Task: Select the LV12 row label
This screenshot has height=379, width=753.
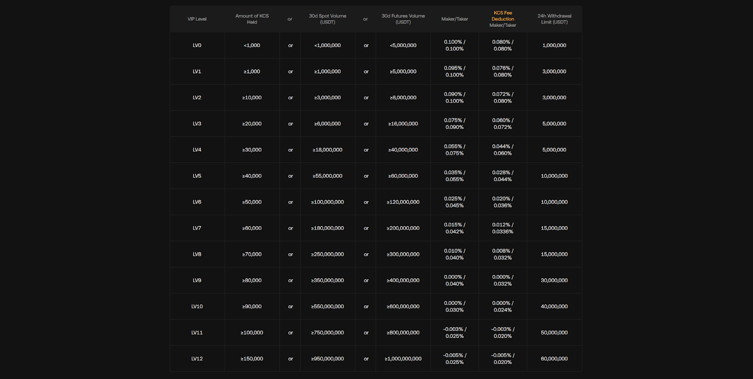Action: (197, 359)
